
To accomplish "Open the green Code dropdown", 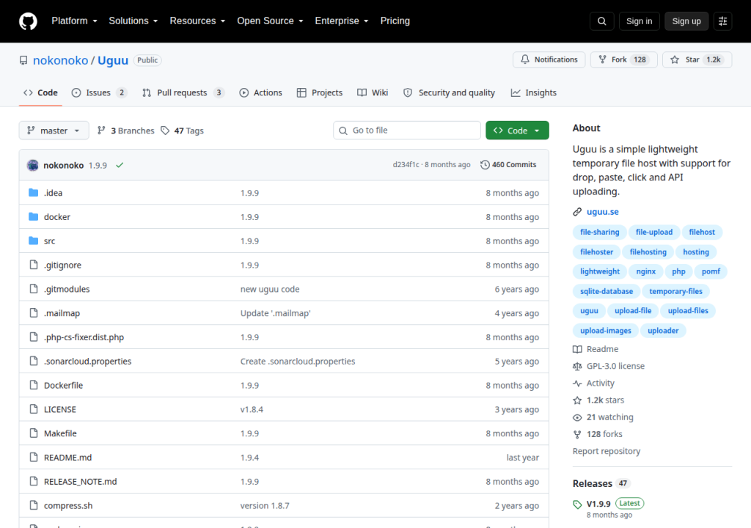I will pos(517,131).
